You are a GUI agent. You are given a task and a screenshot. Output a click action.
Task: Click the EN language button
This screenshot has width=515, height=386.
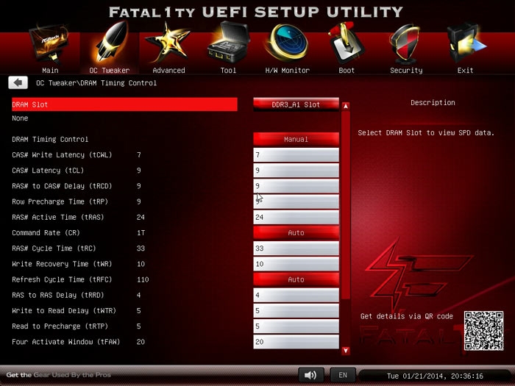(343, 375)
